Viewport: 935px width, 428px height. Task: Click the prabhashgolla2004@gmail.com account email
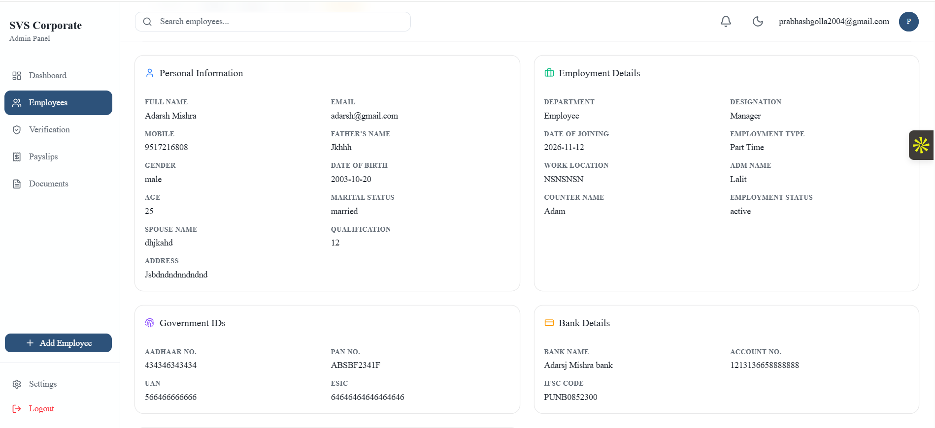[x=834, y=22]
